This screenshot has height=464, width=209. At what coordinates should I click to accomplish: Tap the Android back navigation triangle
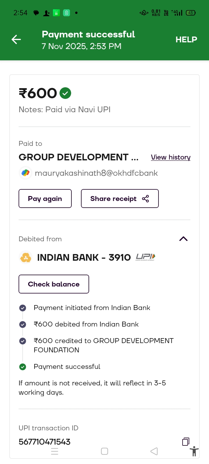tap(154, 451)
